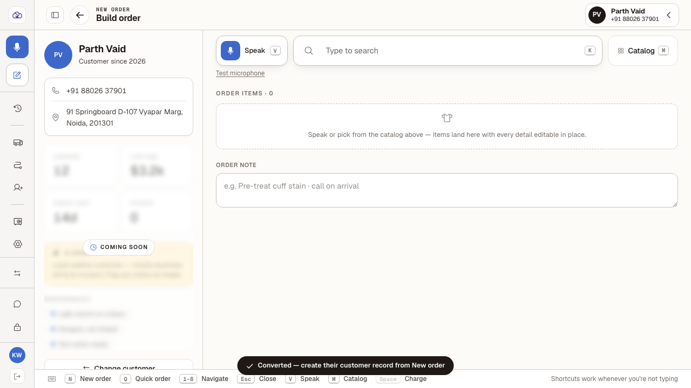Click the Build order title
The height and width of the screenshot is (388, 691).
click(x=118, y=18)
